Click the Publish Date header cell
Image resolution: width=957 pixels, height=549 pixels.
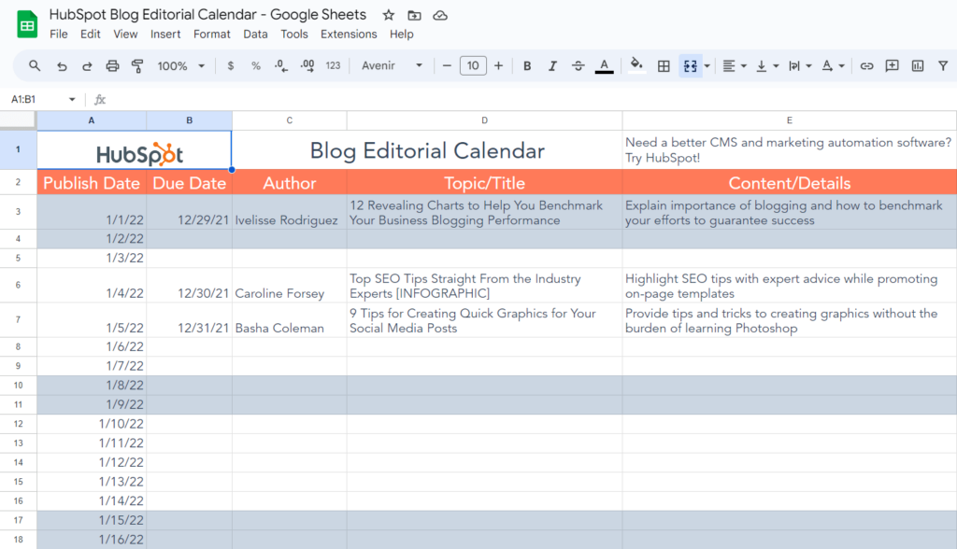click(x=92, y=182)
